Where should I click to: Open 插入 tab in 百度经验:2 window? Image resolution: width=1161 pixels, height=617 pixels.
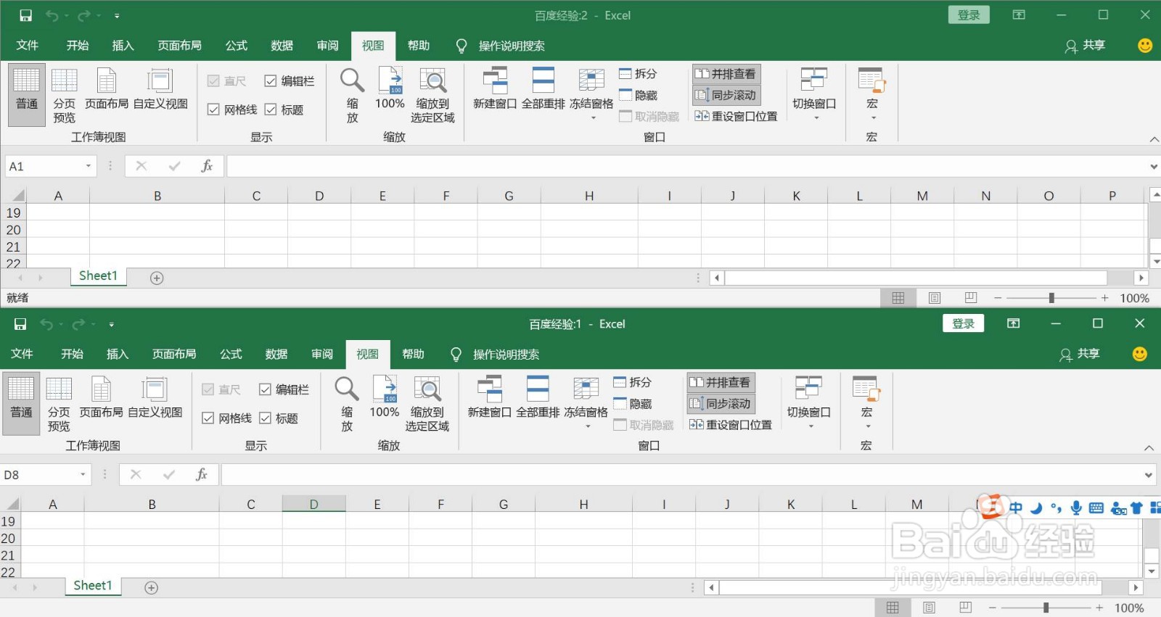(123, 46)
